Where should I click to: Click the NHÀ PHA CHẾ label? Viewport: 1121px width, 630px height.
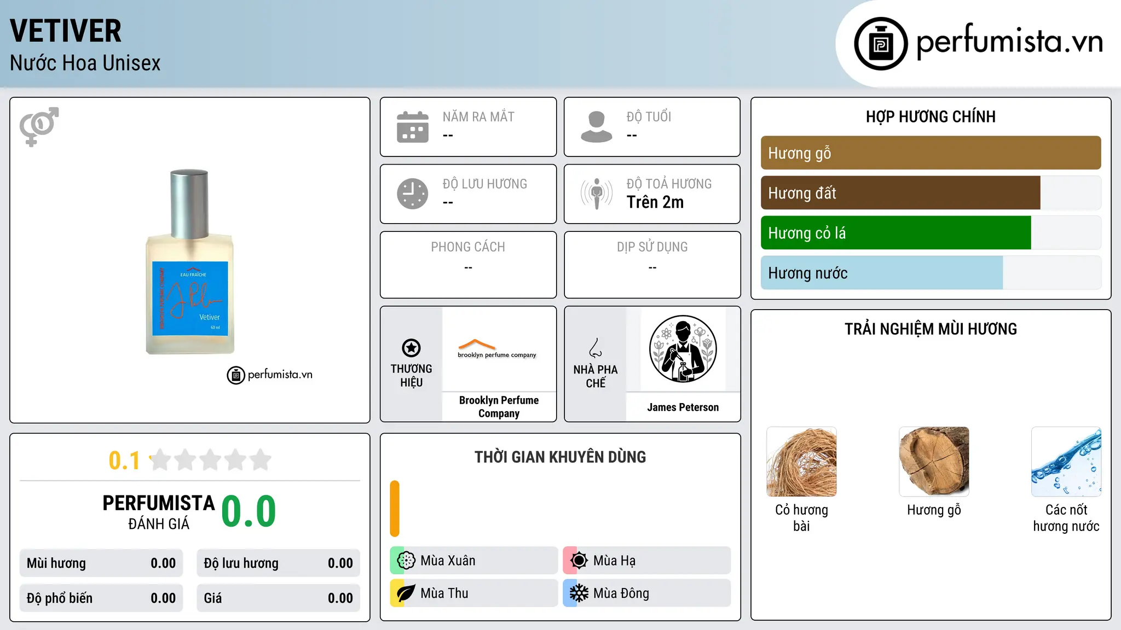[x=596, y=376]
